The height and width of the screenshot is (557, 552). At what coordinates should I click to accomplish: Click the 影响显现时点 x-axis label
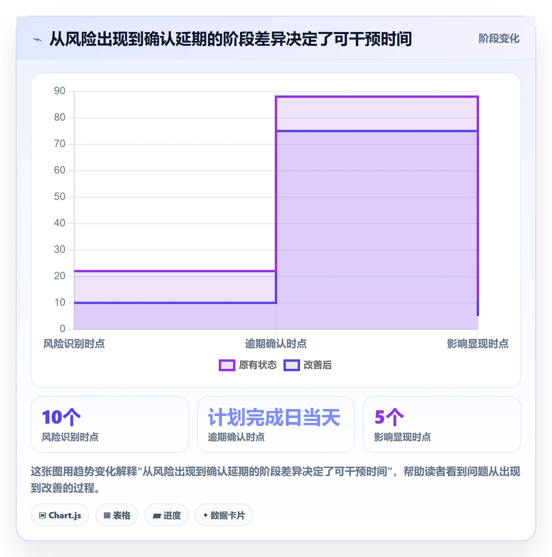478,344
